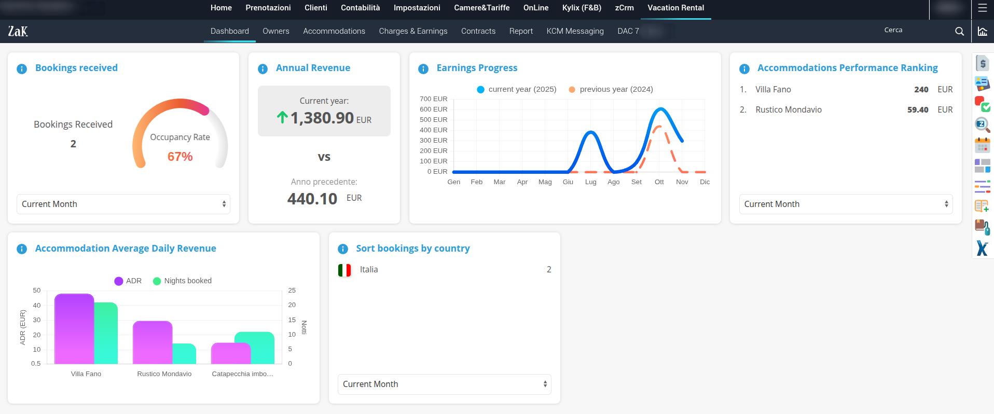Open the Contabilità menu
The height and width of the screenshot is (414, 994).
pyautogui.click(x=360, y=8)
